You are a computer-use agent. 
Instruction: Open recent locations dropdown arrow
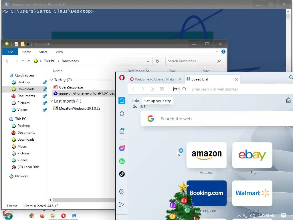23,61
